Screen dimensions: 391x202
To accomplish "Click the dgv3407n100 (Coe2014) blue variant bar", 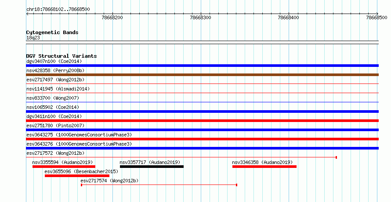I will pos(202,66).
